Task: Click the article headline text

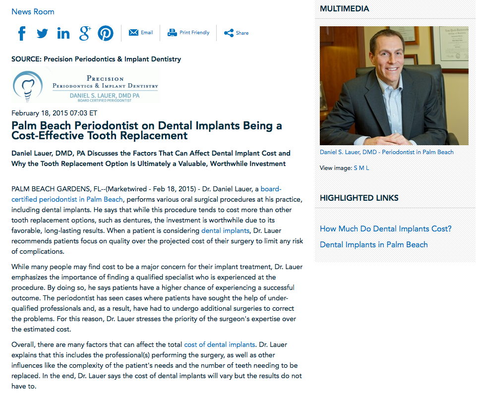Action: [147, 130]
